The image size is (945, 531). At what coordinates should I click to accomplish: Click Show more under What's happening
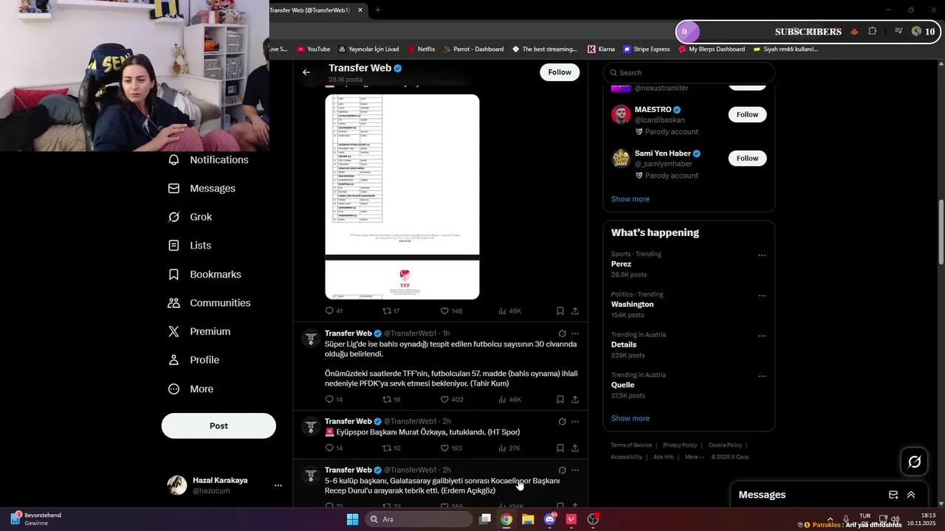coord(630,418)
